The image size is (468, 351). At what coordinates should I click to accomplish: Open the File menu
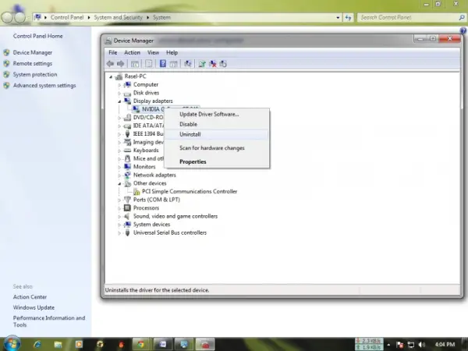[x=113, y=52]
